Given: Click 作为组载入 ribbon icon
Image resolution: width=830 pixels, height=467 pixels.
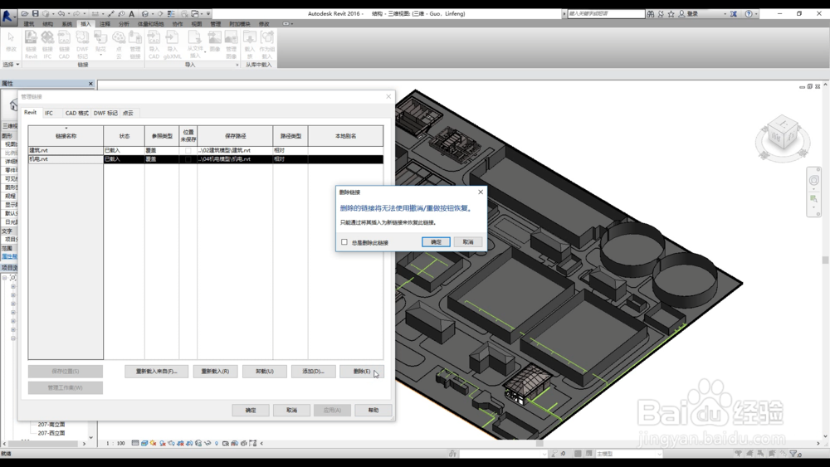Looking at the screenshot, I should tap(266, 44).
